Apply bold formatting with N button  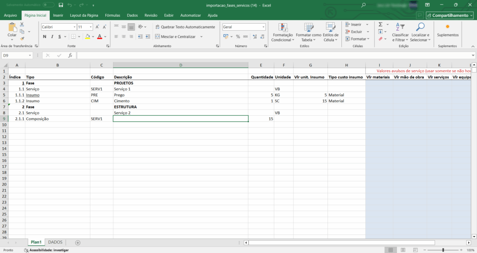pos(45,37)
